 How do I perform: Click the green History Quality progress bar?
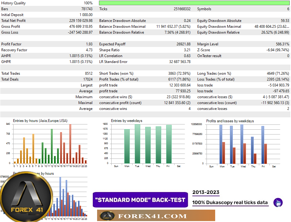click(x=194, y=3)
